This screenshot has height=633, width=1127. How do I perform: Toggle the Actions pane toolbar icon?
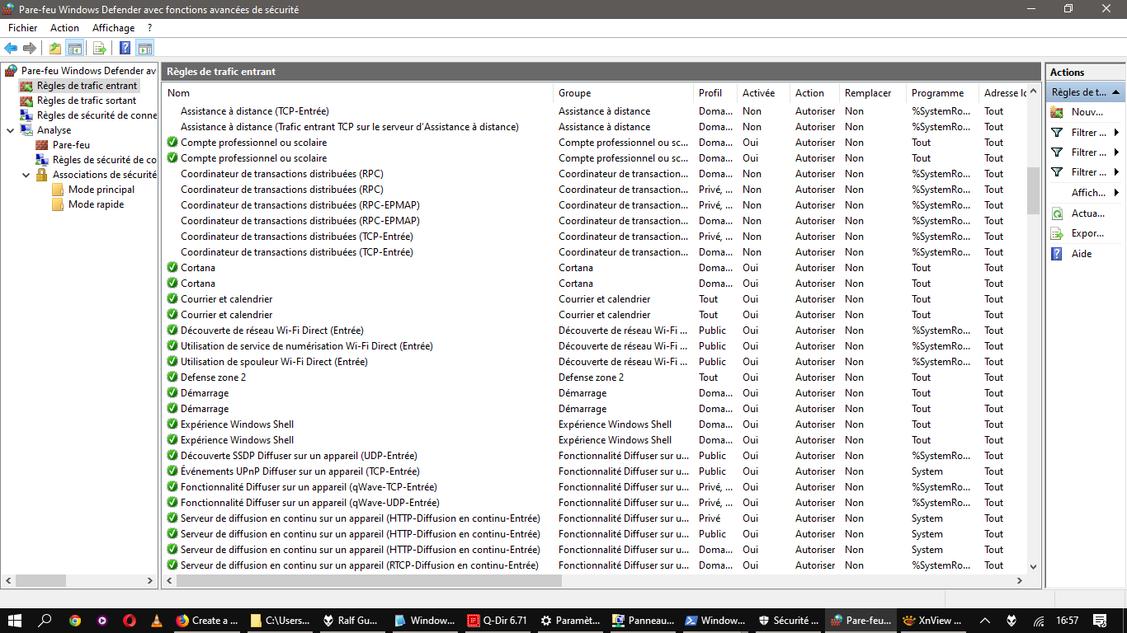point(145,48)
